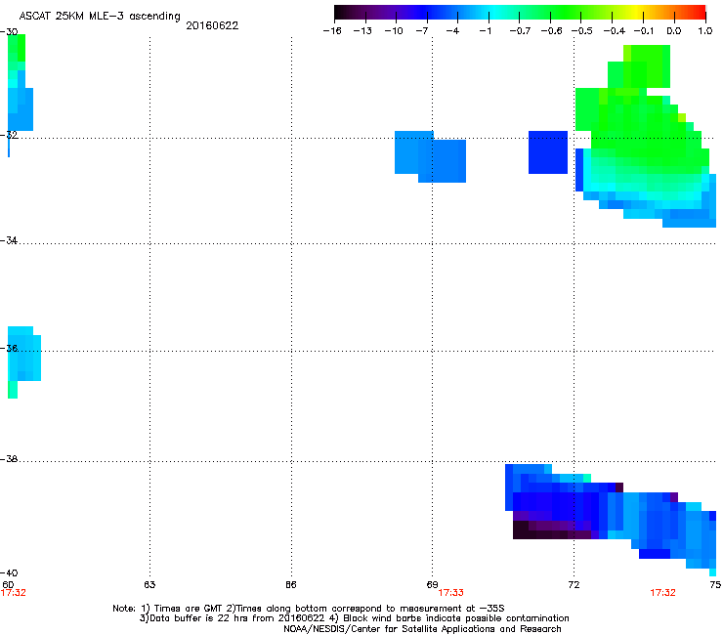Click the 75 longitude axis label
The height and width of the screenshot is (635, 723).
[x=715, y=584]
